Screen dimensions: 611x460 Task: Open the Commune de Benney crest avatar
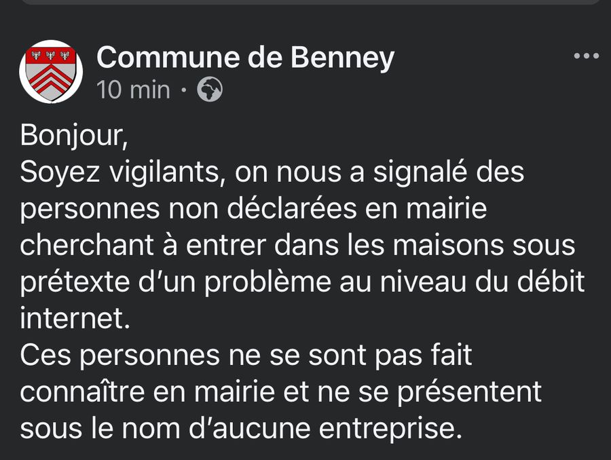click(x=50, y=71)
